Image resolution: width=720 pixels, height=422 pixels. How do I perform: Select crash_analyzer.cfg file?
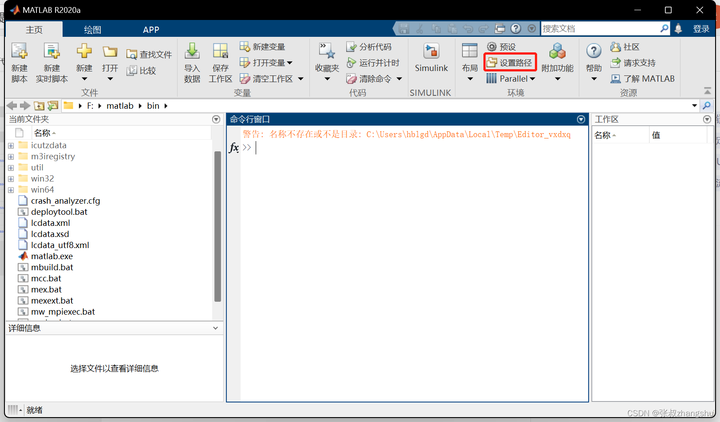[65, 201]
